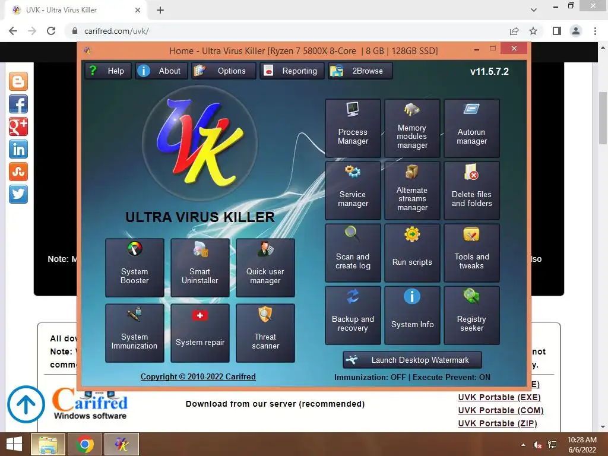Open UVK Options
This screenshot has width=608, height=456.
coord(224,71)
